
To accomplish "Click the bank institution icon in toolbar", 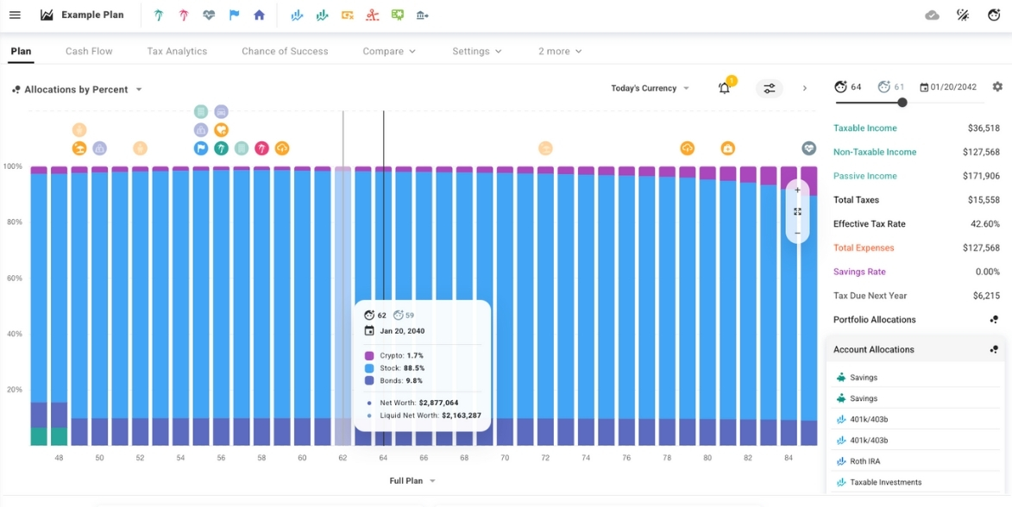I will (422, 16).
